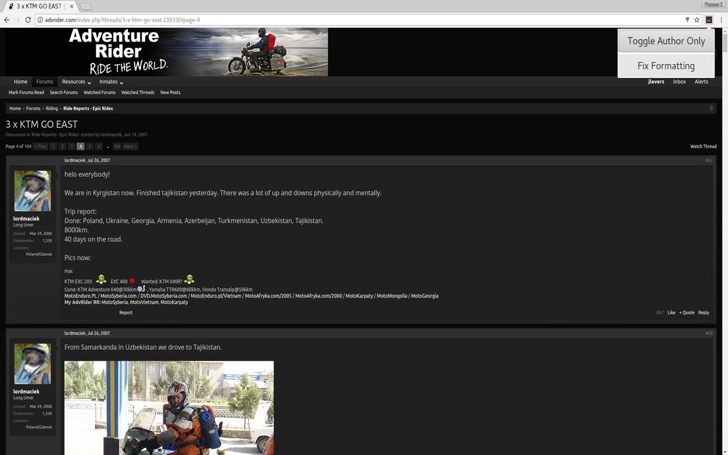Click the Fix Formatting button
This screenshot has width=728, height=455.
click(x=666, y=66)
